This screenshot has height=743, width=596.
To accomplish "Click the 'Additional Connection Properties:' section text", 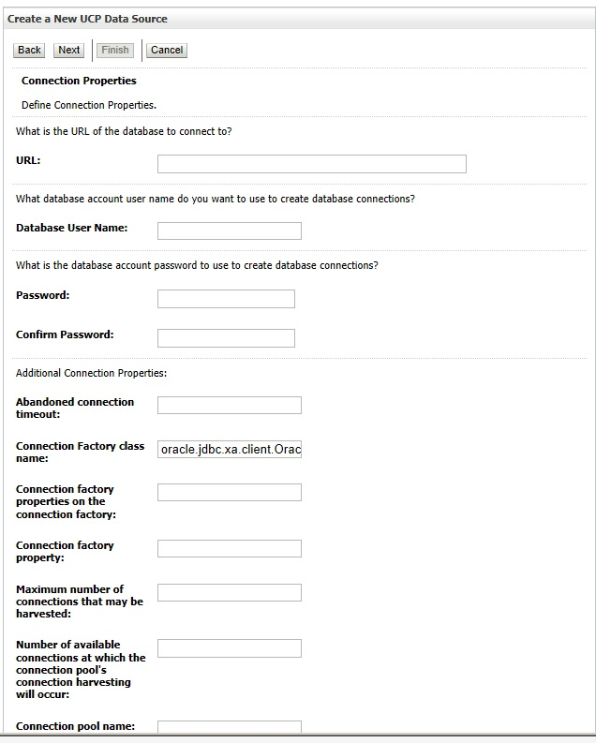I will [91, 373].
